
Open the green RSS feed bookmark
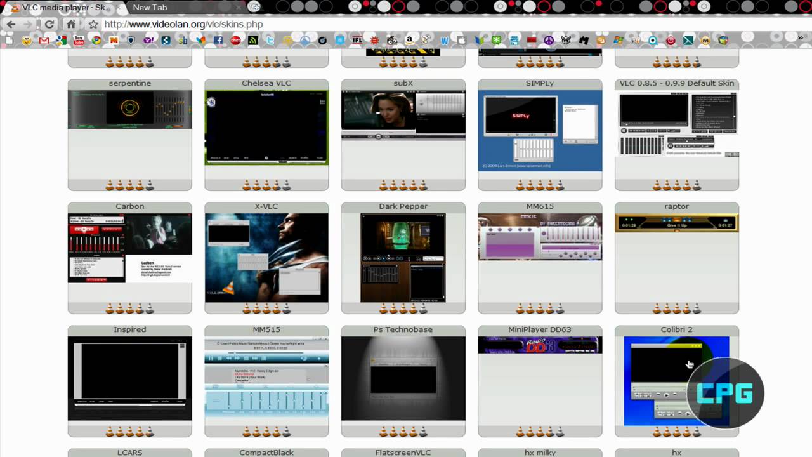(x=252, y=40)
